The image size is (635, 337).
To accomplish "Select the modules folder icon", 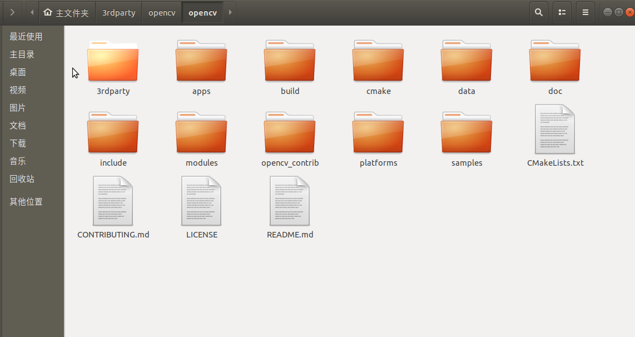I will pyautogui.click(x=201, y=132).
